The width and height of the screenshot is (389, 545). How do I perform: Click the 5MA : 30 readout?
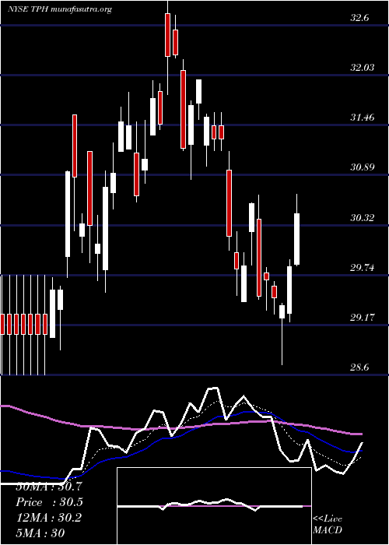pyautogui.click(x=40, y=533)
